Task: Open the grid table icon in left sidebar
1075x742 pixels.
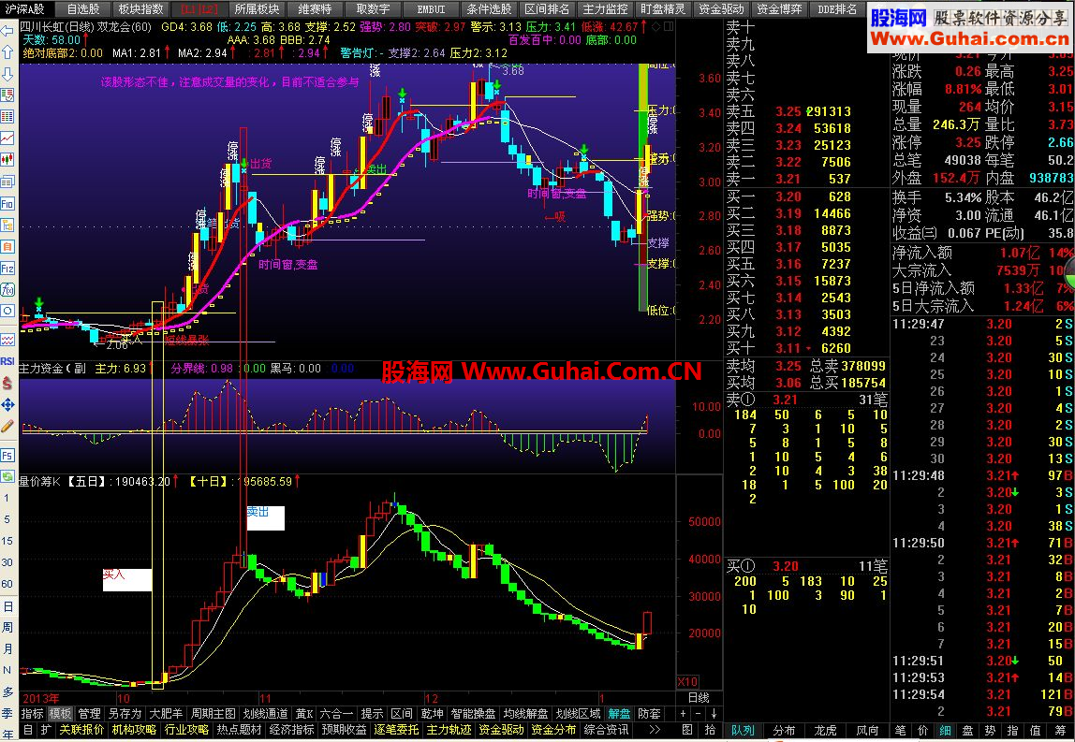Action: click(7, 116)
